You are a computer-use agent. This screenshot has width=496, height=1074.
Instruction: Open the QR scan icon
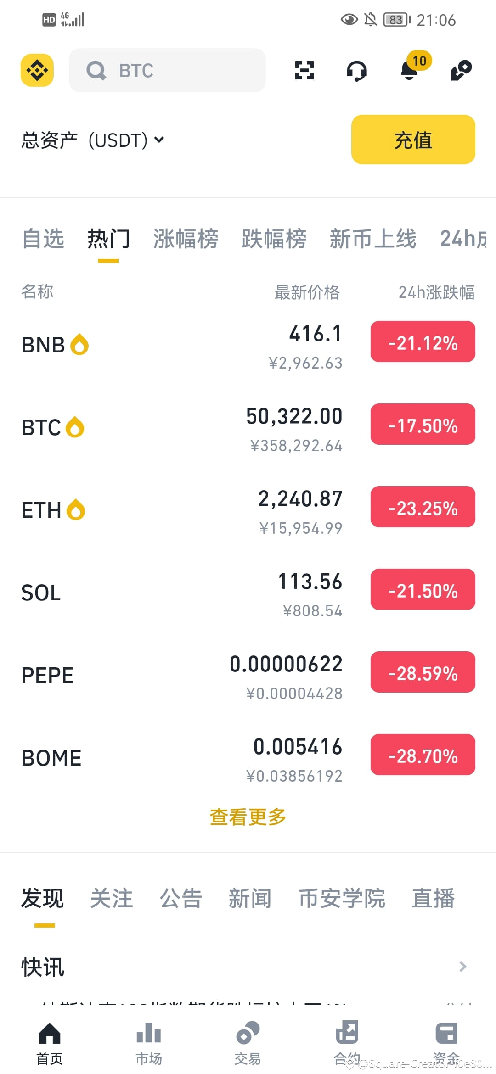(x=304, y=70)
